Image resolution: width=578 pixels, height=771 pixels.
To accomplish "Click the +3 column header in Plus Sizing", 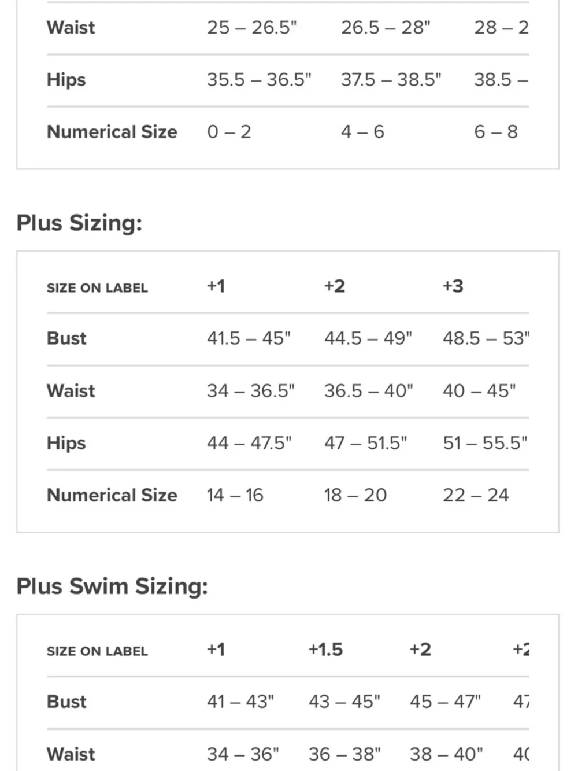I will [x=453, y=286].
